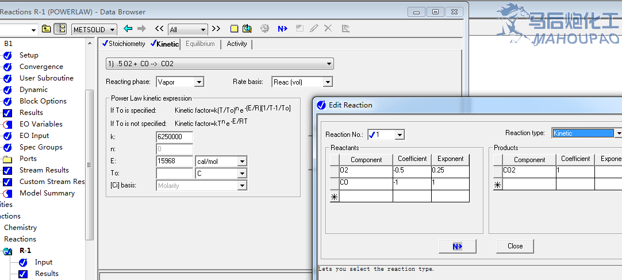Click the Convergence status check icon

click(7, 67)
